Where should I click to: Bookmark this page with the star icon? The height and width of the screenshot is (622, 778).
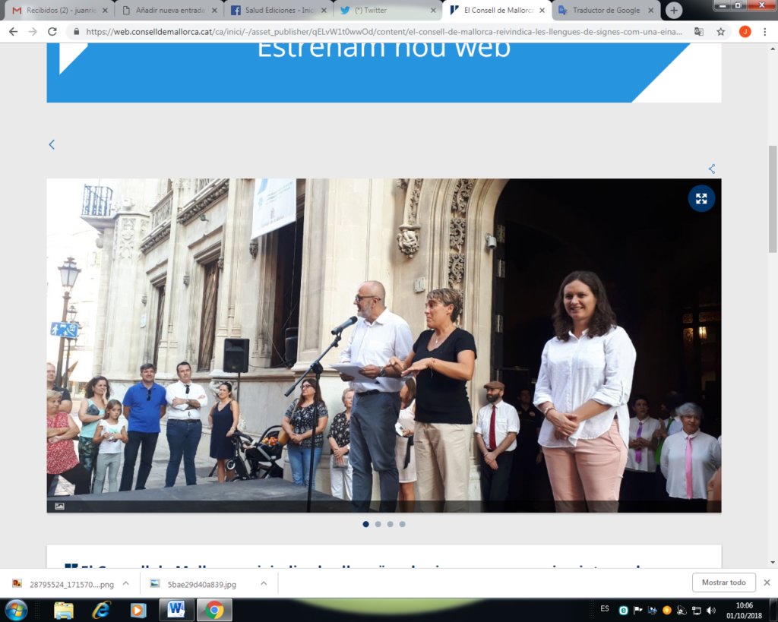click(x=720, y=32)
